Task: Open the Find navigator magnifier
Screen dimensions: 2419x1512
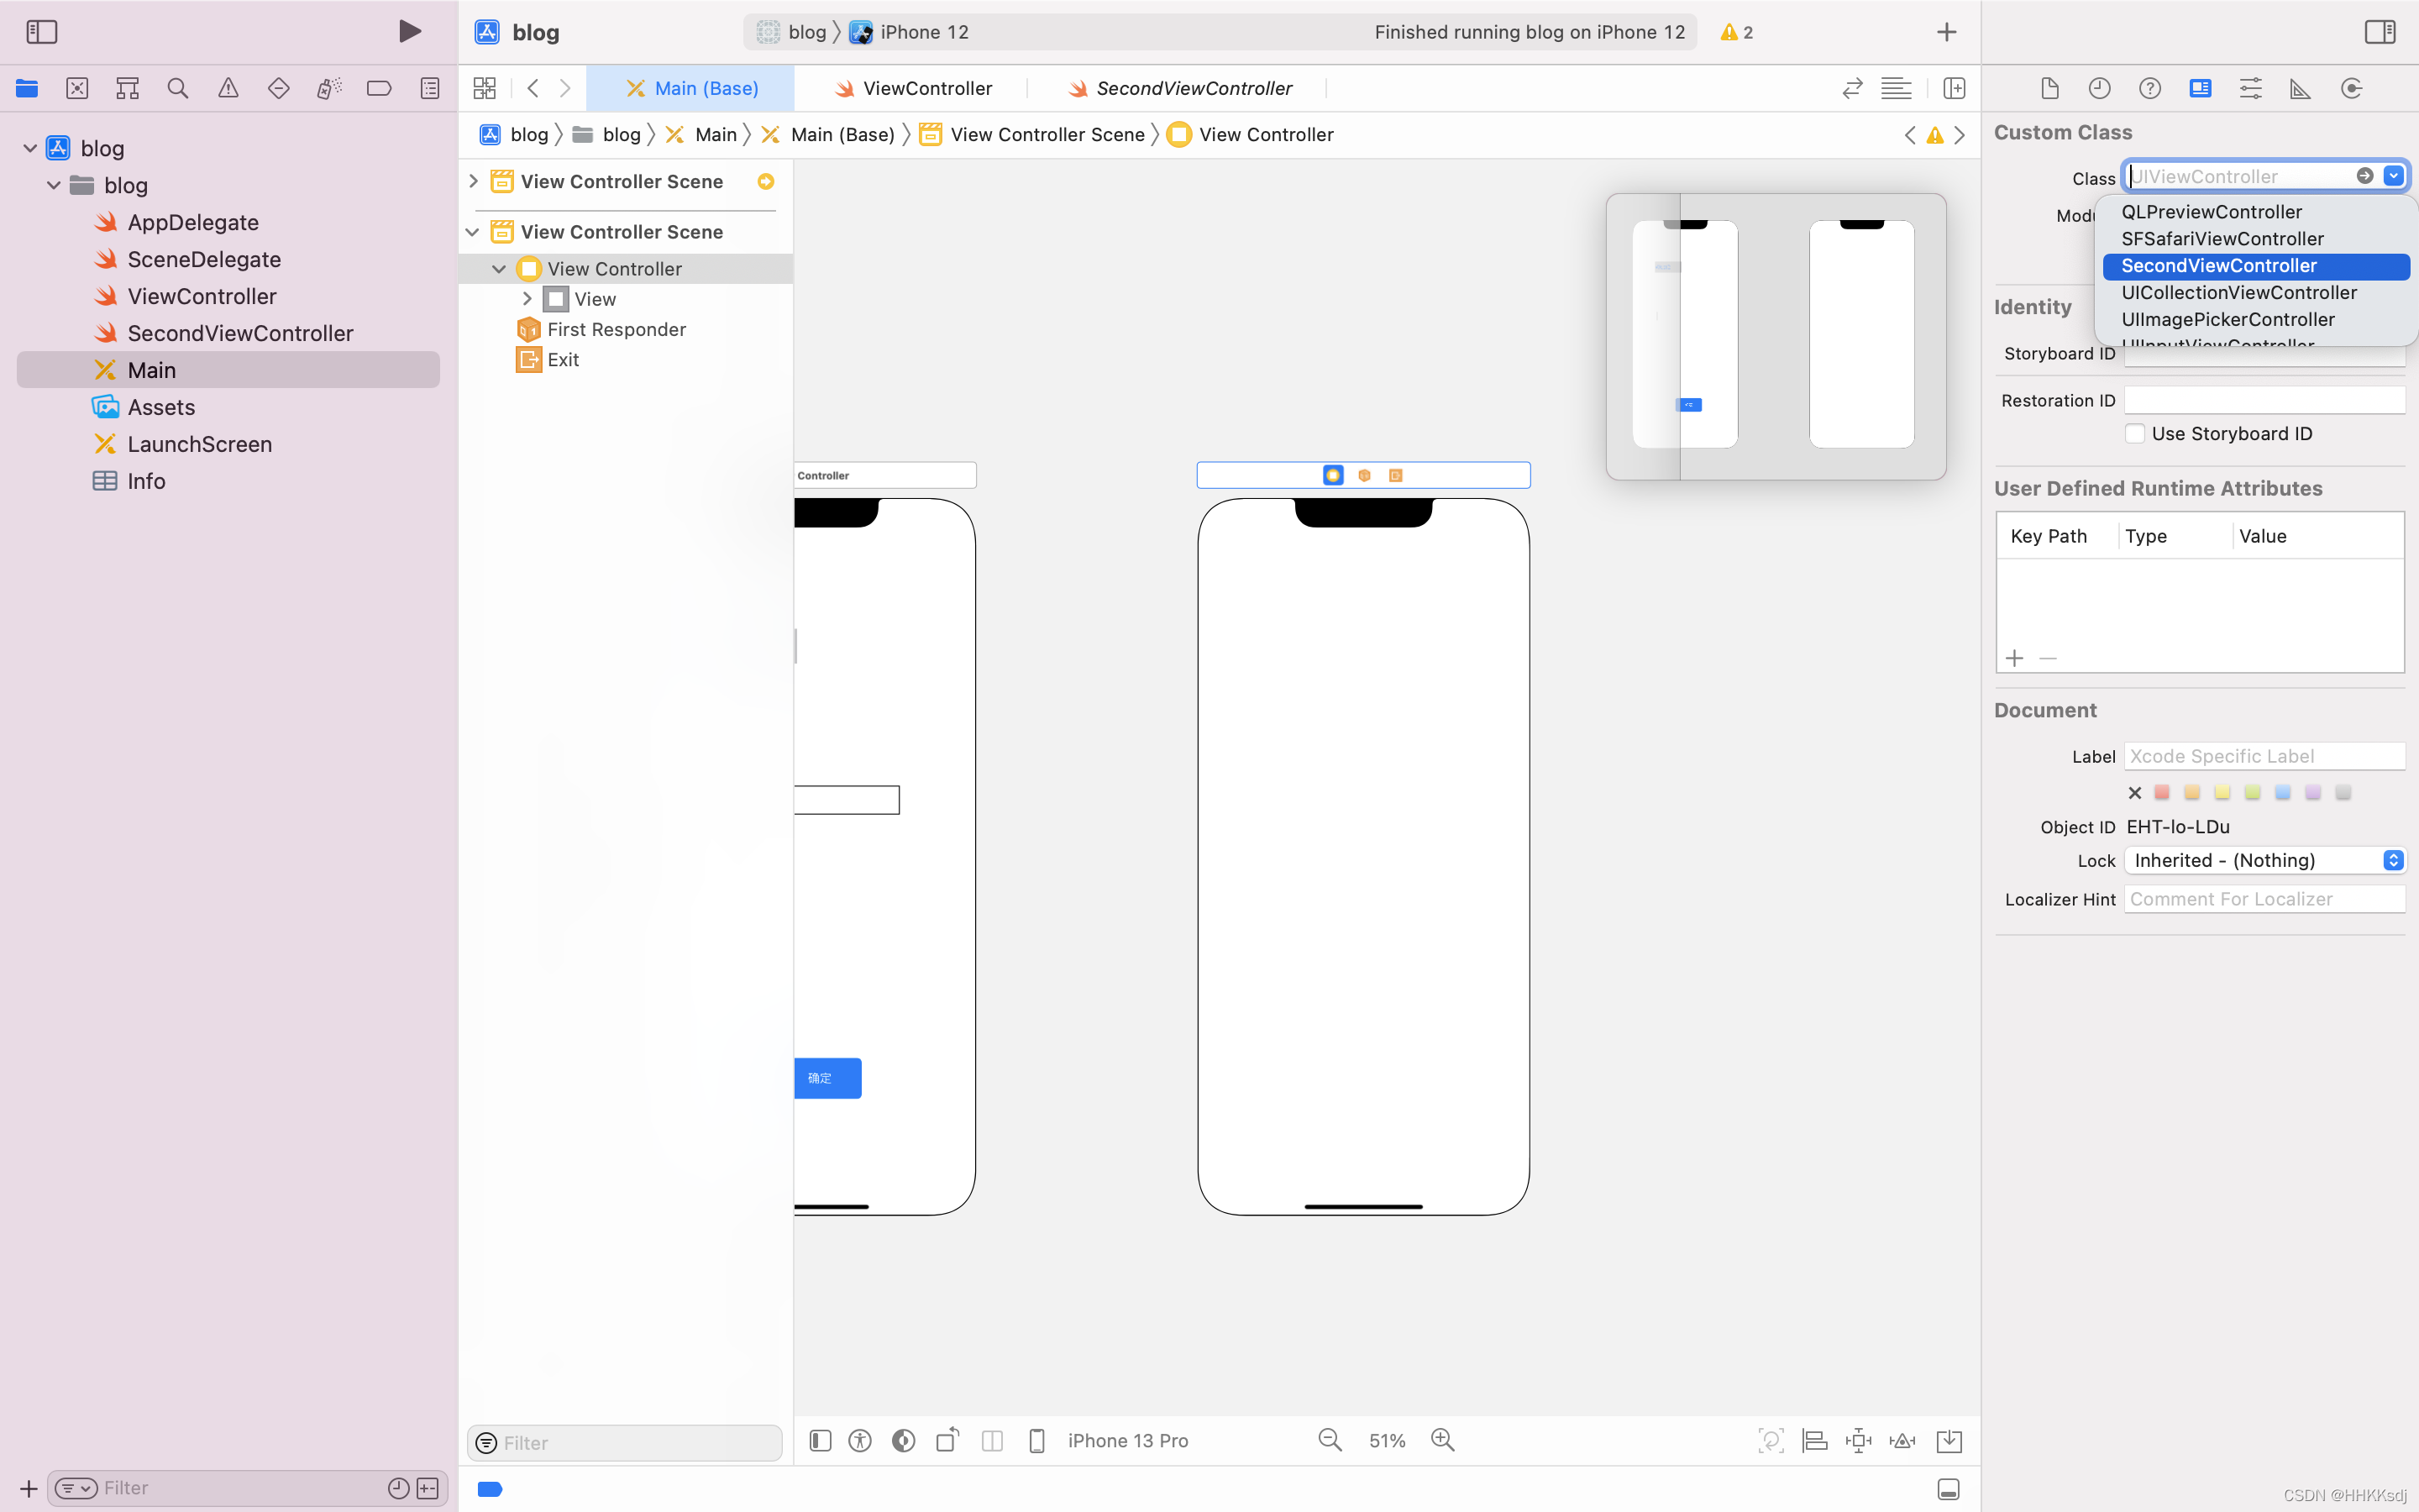Action: [x=178, y=88]
